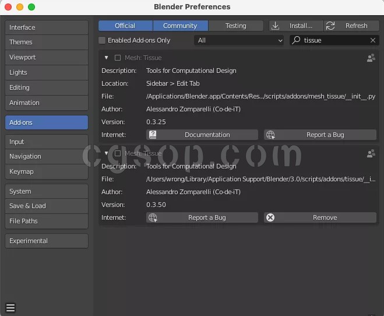Click the /Users/wrong/Library file path text
384x316 pixels.
click(x=260, y=180)
